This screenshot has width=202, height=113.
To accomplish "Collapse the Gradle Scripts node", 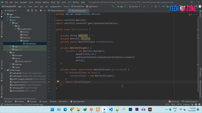I will 5,70.
